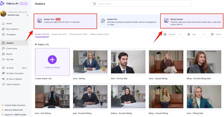The image size is (224, 117).
Task: Click the Brand sidebar icon
Action: pos(3,54)
